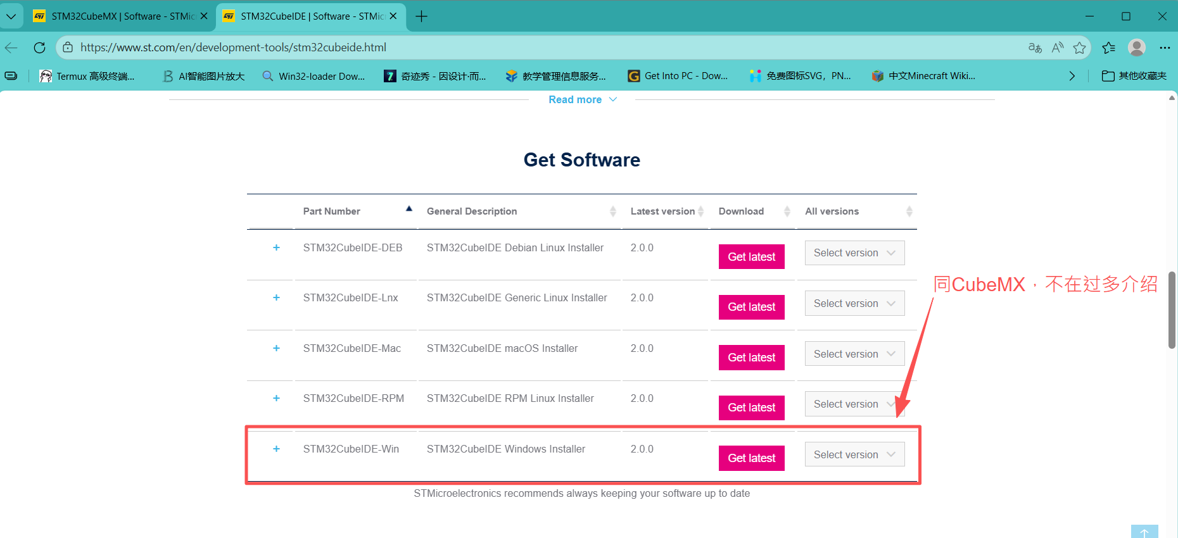Open the browser profile avatar
Viewport: 1178px width, 538px height.
(x=1137, y=47)
